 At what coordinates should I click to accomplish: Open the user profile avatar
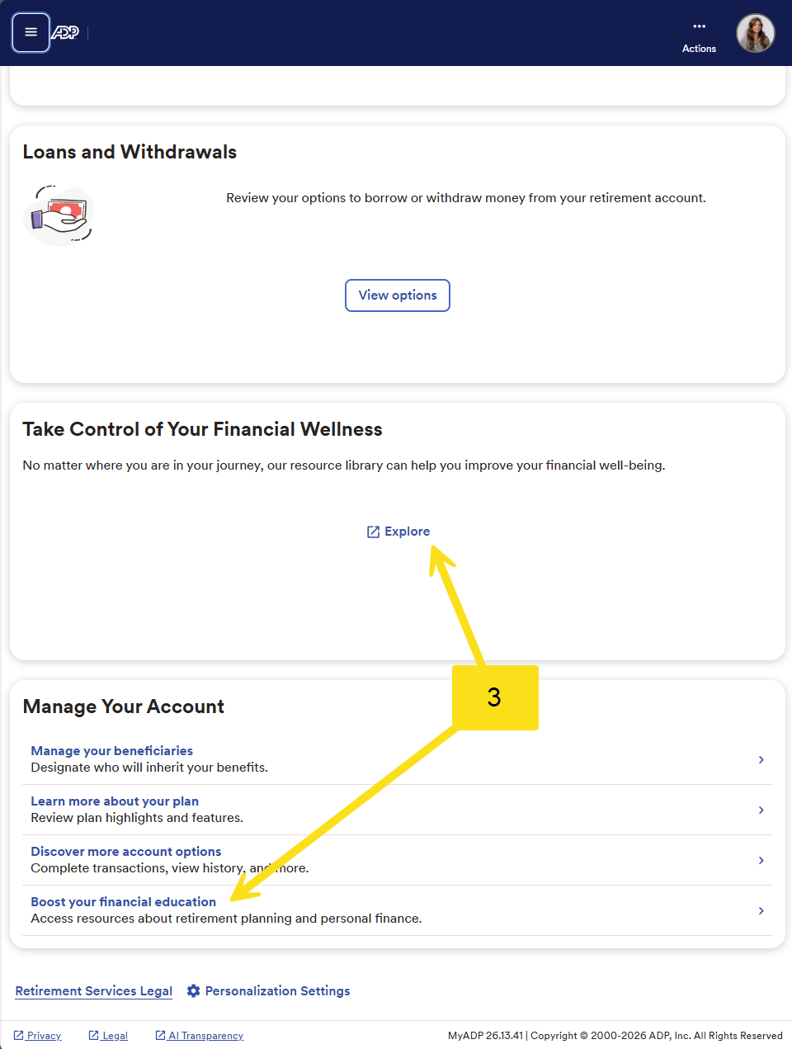point(755,33)
